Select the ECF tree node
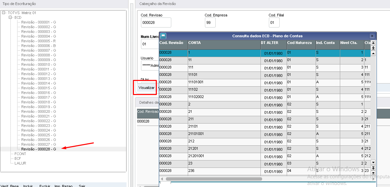Screen dimensions: 390x187 (17, 158)
